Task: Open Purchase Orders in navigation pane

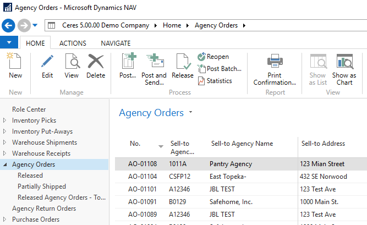Action: (x=36, y=219)
